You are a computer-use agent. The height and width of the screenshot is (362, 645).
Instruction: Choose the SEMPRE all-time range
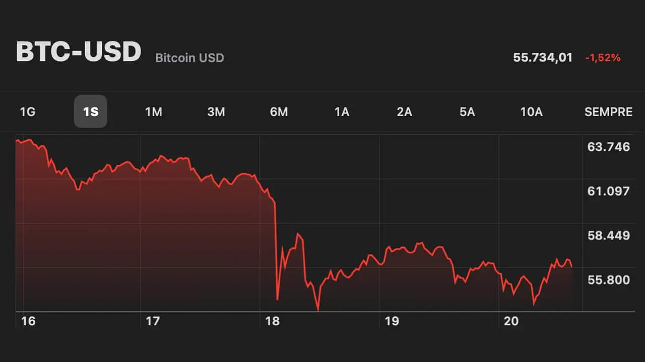pos(608,112)
